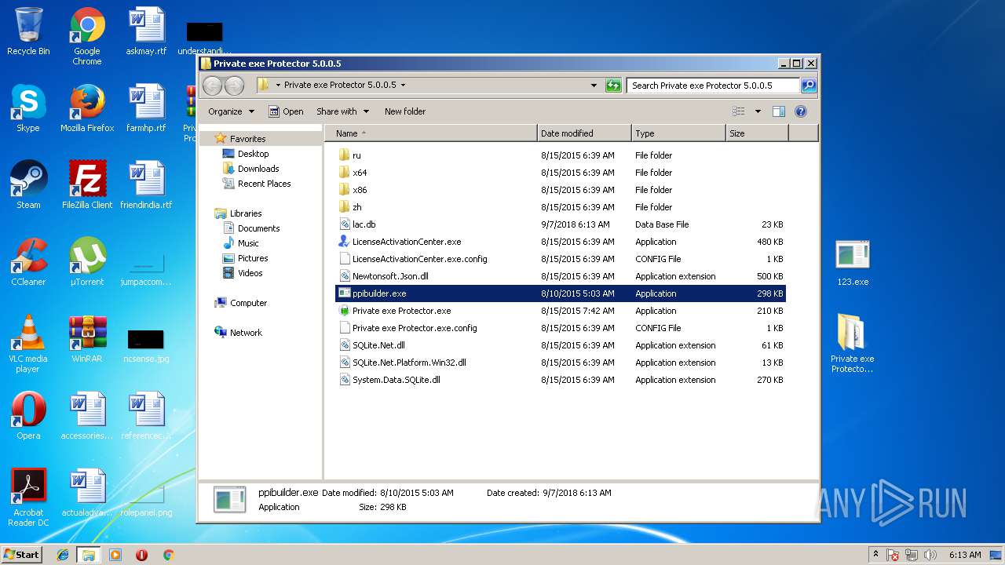Click the Back navigation arrow
This screenshot has height=565, width=1005.
212,86
